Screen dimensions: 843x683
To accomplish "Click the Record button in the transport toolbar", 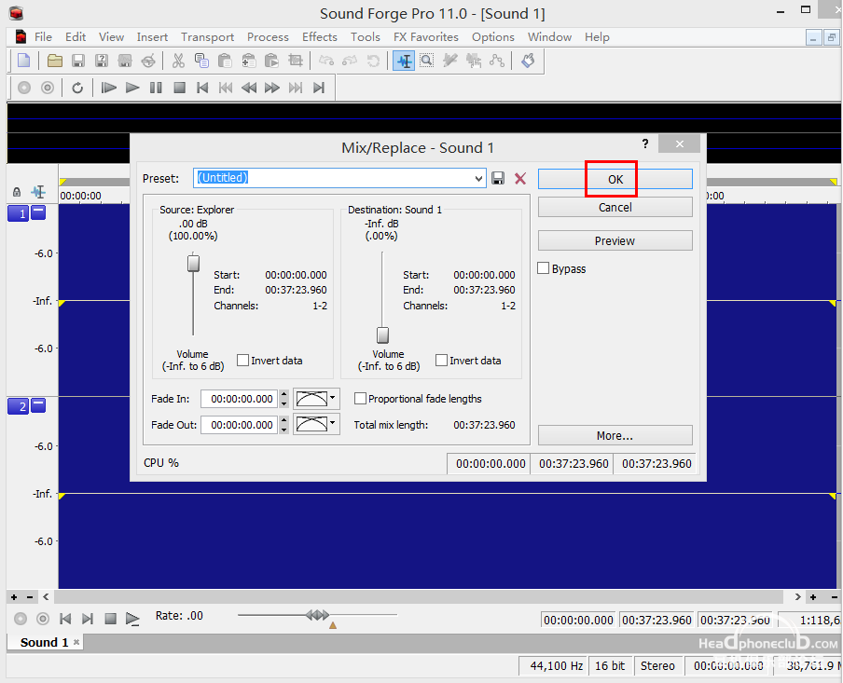I will coord(24,88).
